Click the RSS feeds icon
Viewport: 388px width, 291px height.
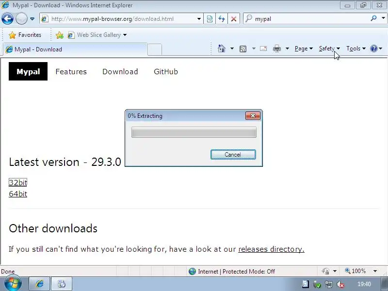point(243,49)
